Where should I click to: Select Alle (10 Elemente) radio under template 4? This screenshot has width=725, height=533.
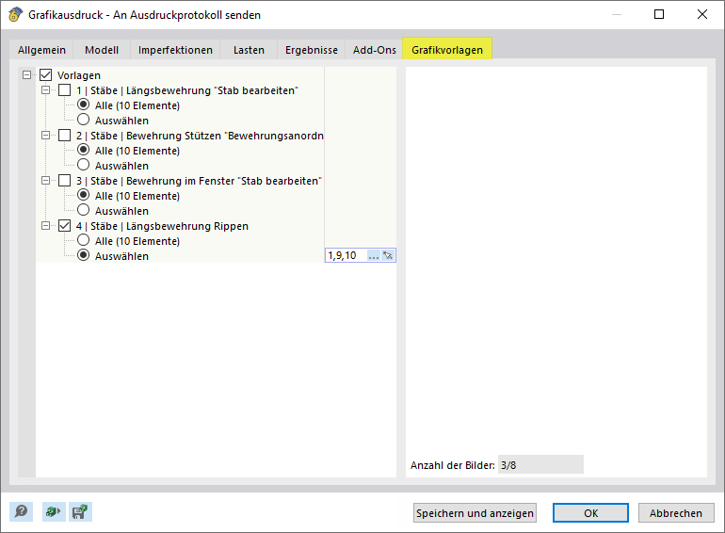click(x=83, y=240)
